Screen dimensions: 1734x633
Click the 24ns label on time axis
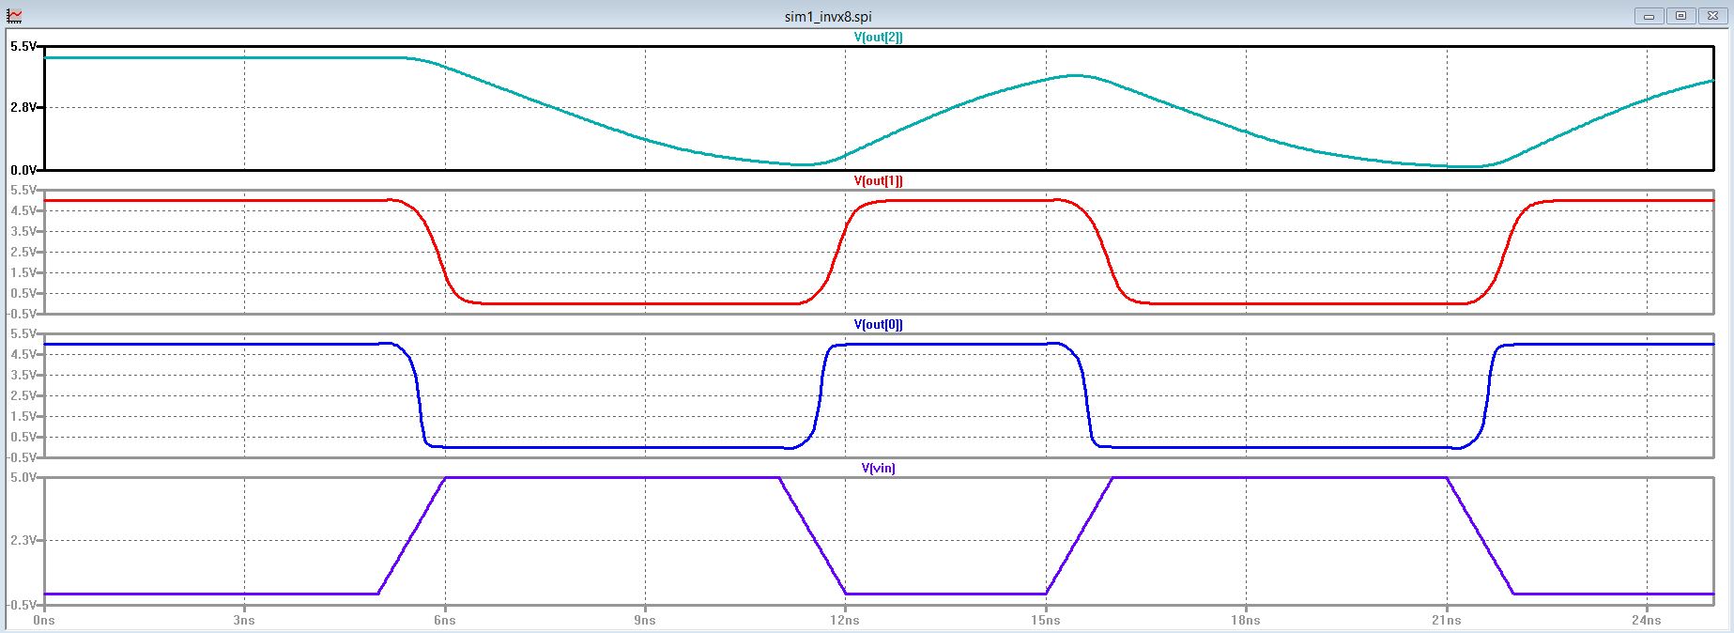[1647, 621]
